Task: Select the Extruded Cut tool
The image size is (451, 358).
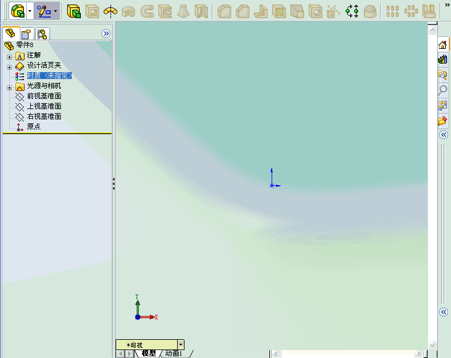Action: coord(92,12)
